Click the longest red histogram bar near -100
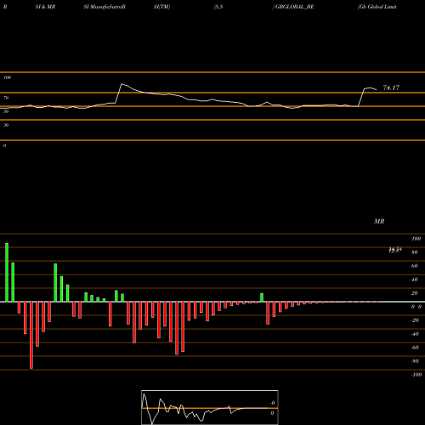425x425 pixels. 31,335
